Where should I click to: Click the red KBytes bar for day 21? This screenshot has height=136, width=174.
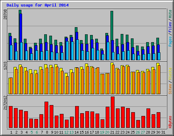tap(113, 112)
